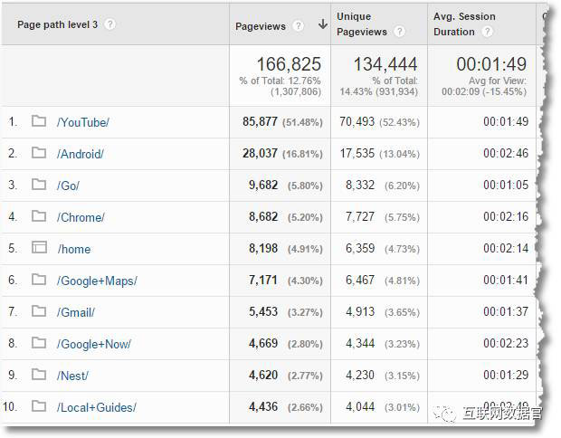Click the Avg. Session Duration help icon

click(x=488, y=32)
